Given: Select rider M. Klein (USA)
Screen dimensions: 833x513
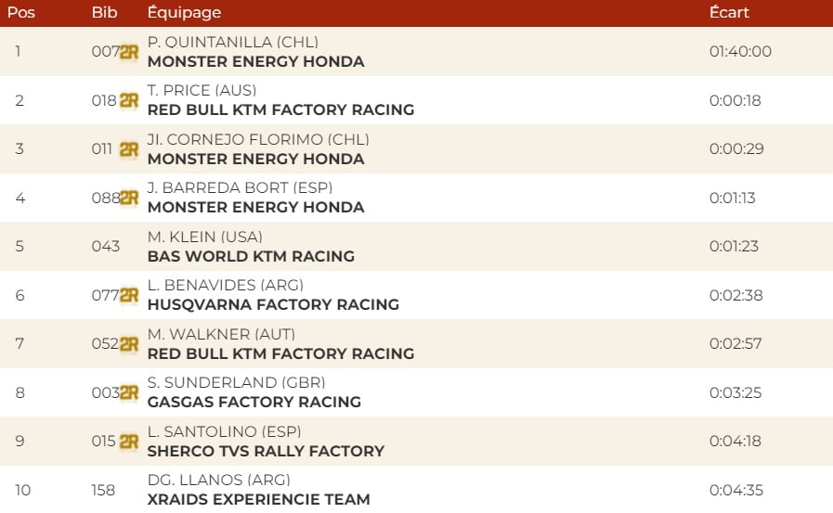Looking at the screenshot, I should pyautogui.click(x=204, y=237).
